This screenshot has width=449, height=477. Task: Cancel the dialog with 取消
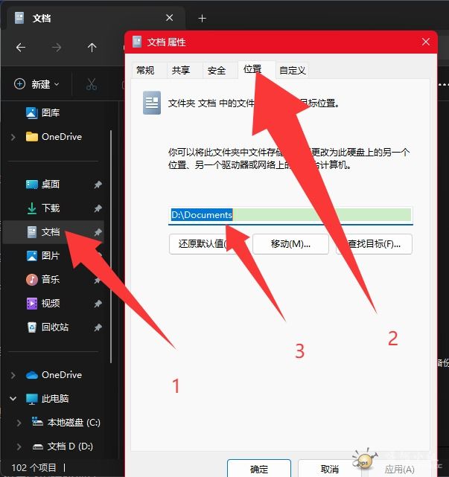(330, 469)
